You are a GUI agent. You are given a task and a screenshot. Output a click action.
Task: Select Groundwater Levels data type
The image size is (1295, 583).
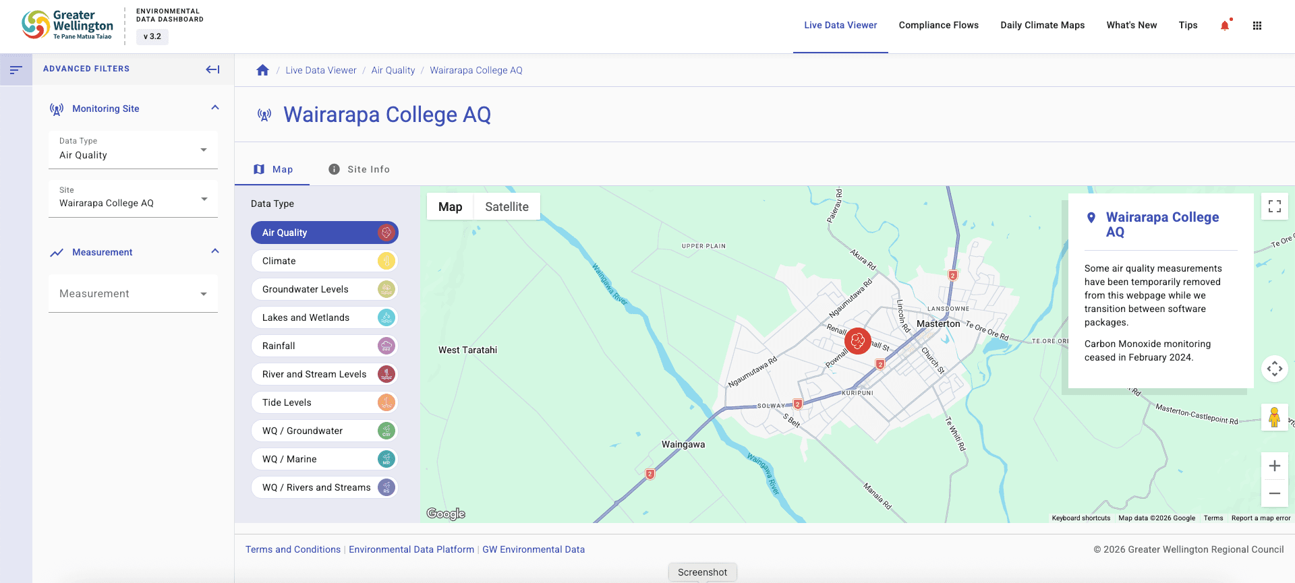point(324,289)
